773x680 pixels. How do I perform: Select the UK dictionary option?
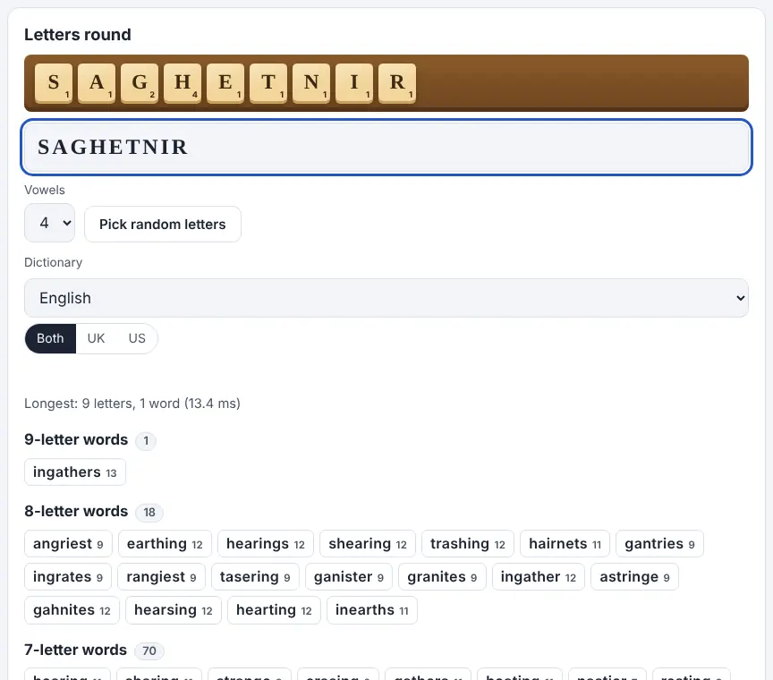pos(96,338)
